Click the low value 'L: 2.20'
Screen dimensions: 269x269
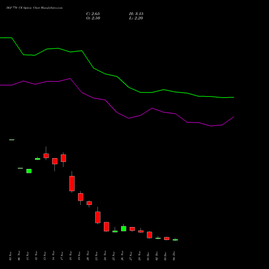tap(136, 18)
